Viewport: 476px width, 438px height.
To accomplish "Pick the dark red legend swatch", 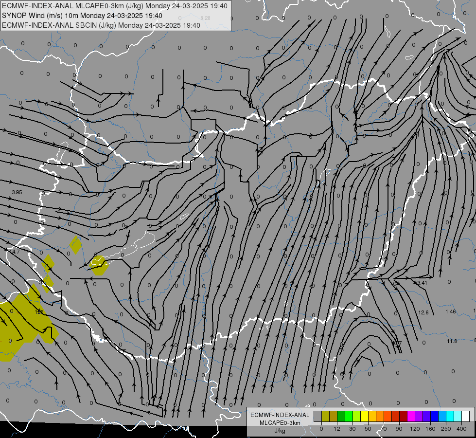I will tap(403, 416).
